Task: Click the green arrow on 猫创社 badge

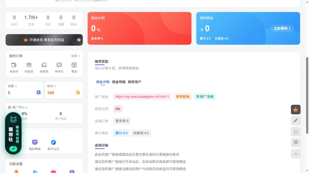Action: 13,149
